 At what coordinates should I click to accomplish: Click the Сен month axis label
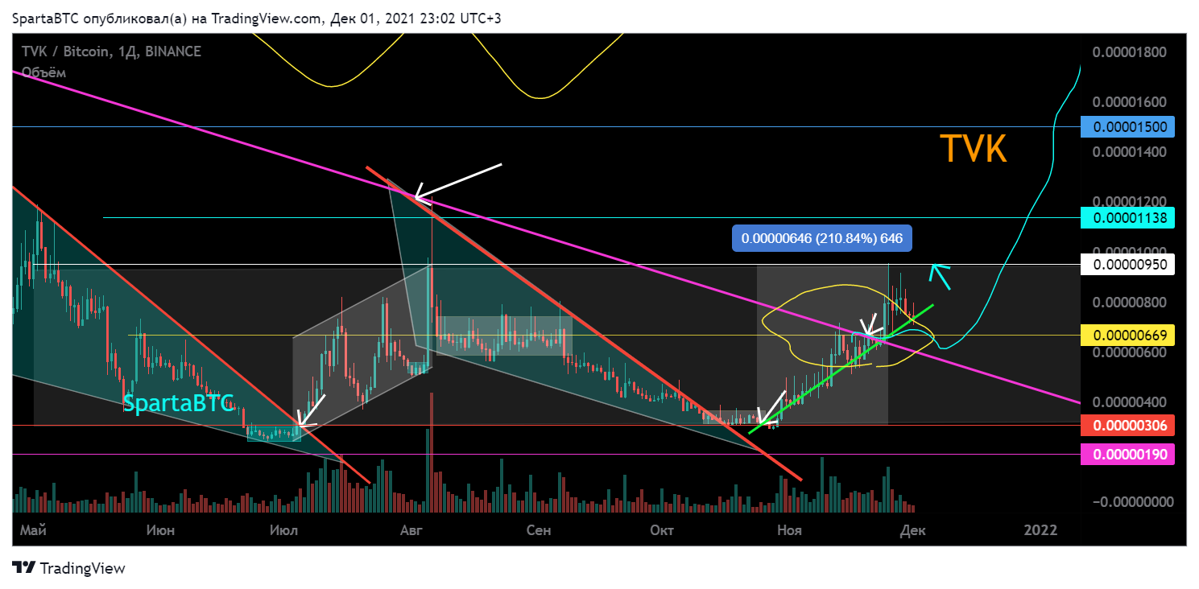point(538,530)
